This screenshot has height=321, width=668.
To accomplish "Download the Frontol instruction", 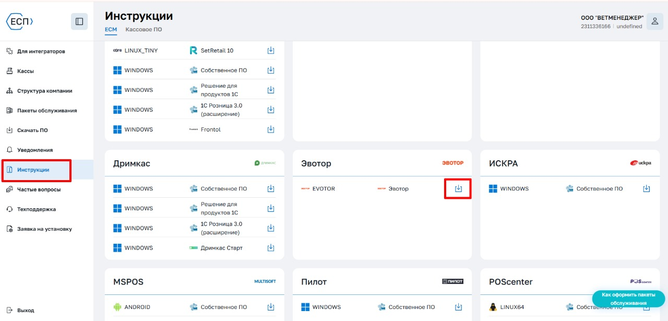I will point(271,129).
